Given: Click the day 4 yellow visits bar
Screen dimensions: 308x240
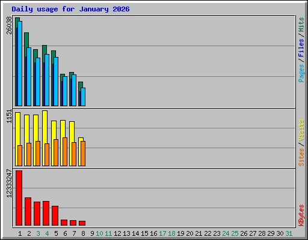Looking at the screenshot, I should pyautogui.click(x=45, y=127).
